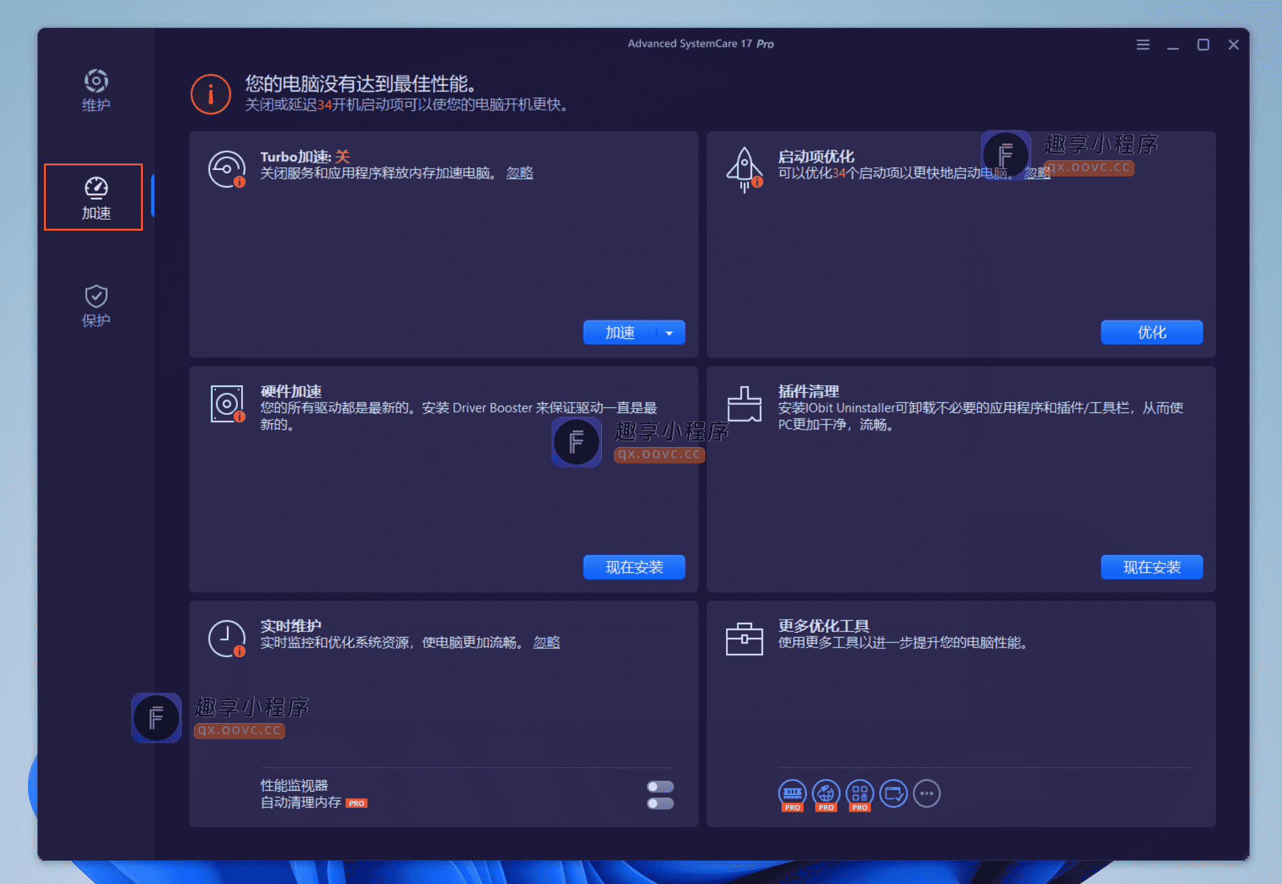
Task: Toggle the 性能监视器 switch
Action: [x=660, y=786]
